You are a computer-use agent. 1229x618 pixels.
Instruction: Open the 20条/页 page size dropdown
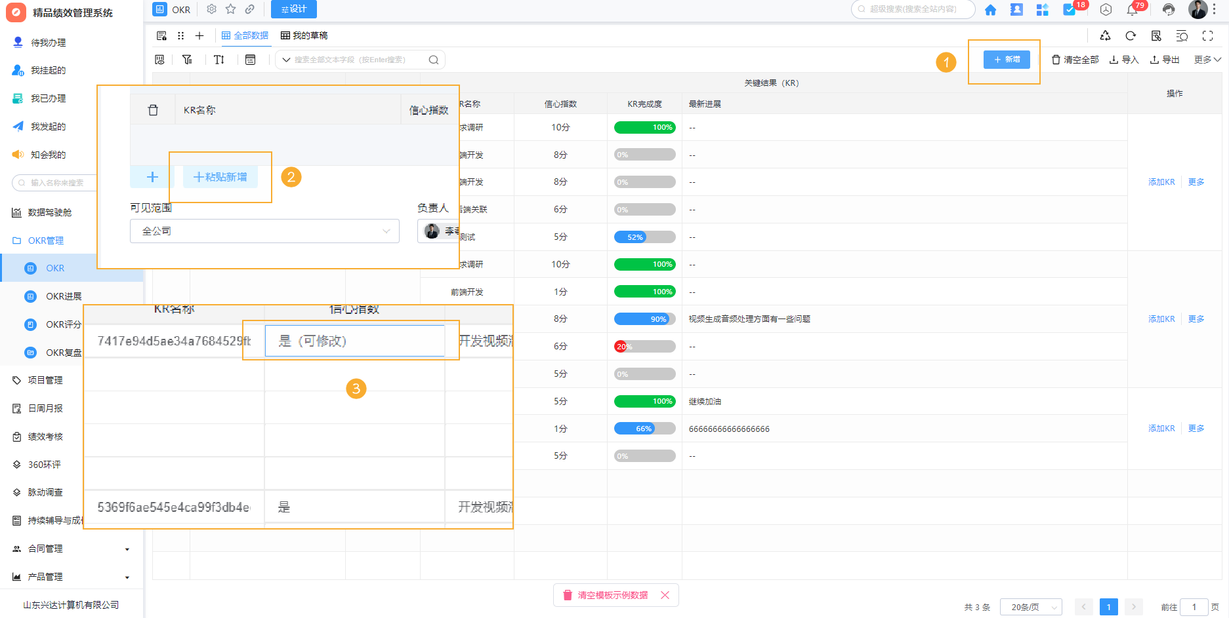[x=1031, y=607]
